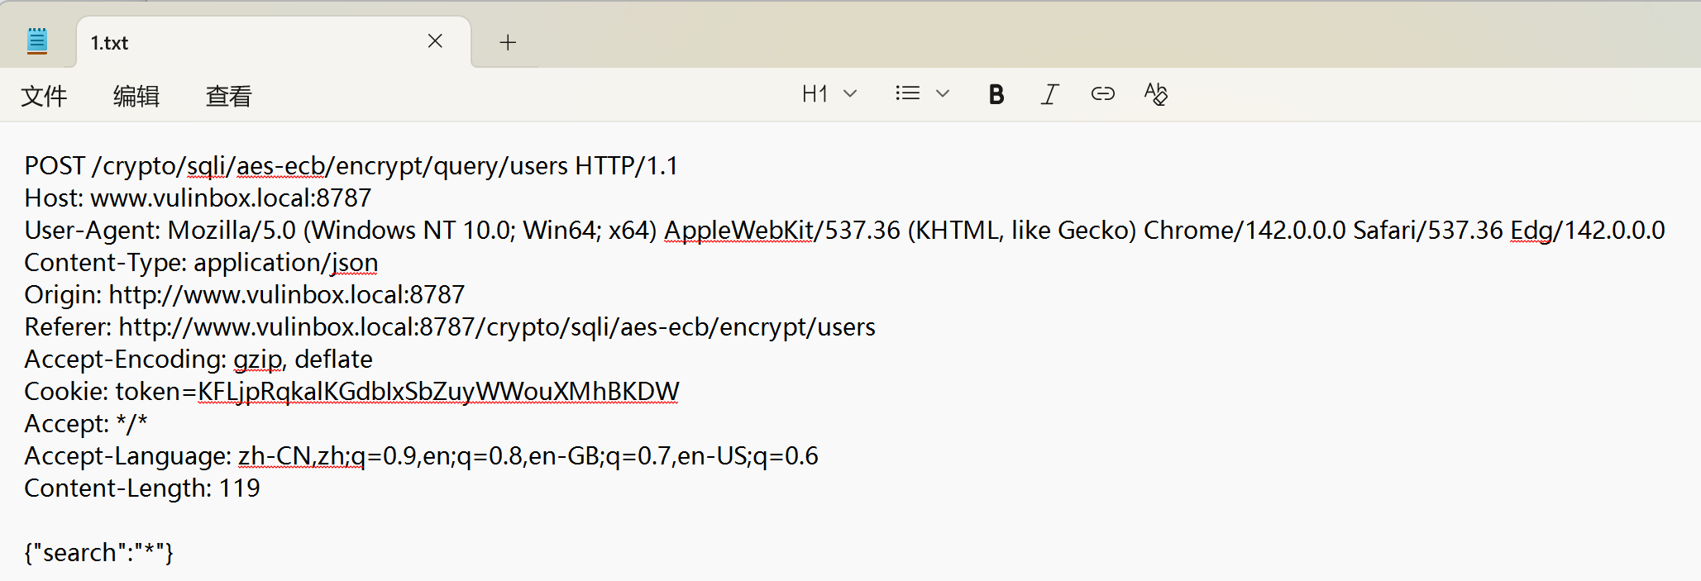
Task: Click inside the JSON search body
Action: [98, 552]
